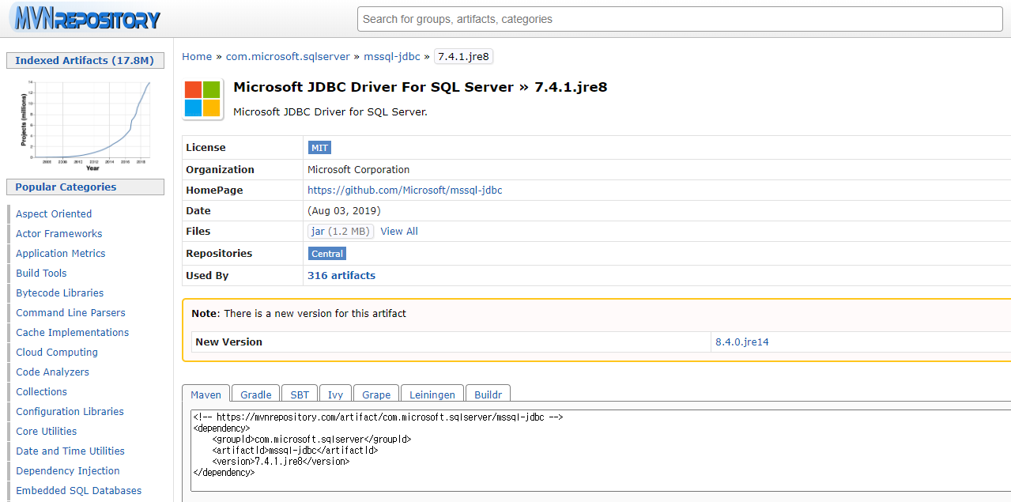Screen dimensions: 1011x502
Task: Open com.microsoft.sqlserver breadcrumb link
Action: click(289, 57)
